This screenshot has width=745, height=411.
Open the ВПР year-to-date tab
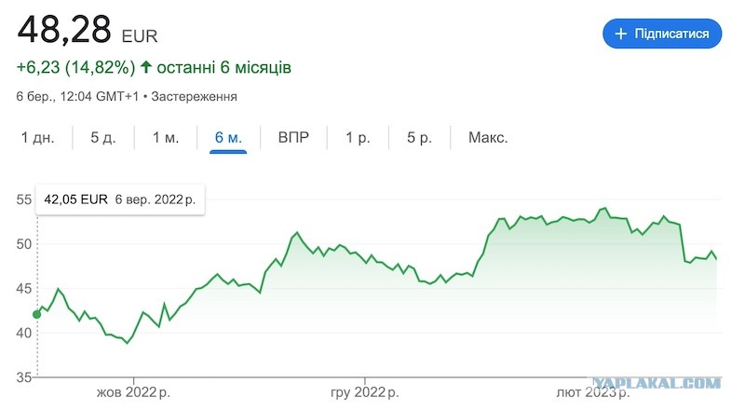(293, 138)
